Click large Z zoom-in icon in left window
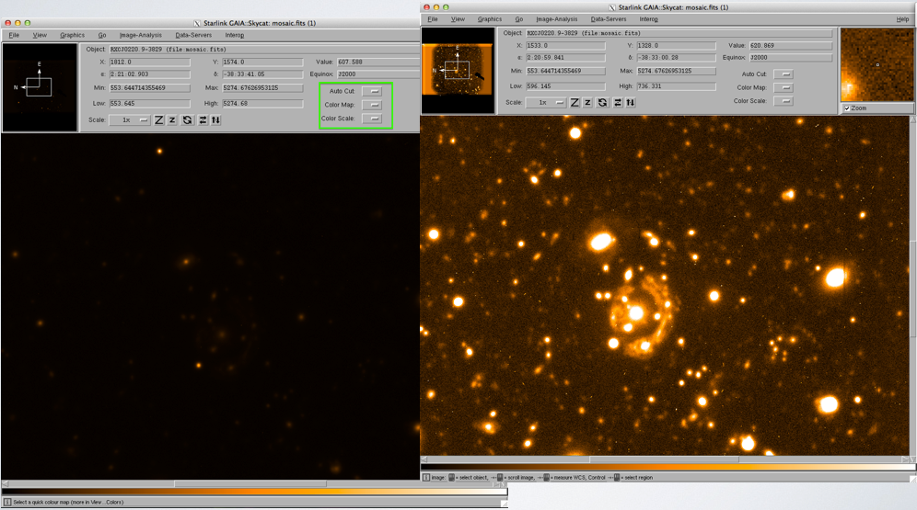 click(159, 120)
